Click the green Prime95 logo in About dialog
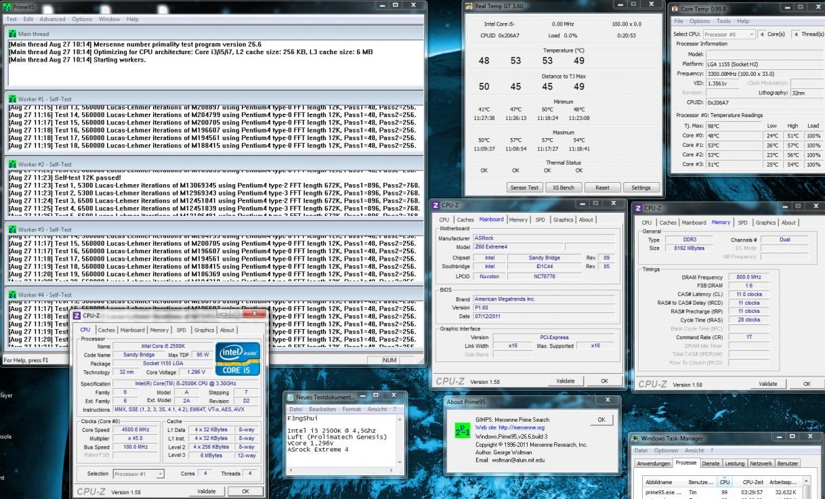The height and width of the screenshot is (499, 825). pyautogui.click(x=462, y=432)
